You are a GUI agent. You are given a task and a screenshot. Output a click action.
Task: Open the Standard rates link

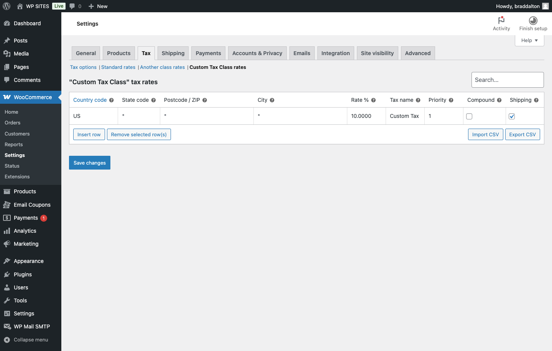118,67
